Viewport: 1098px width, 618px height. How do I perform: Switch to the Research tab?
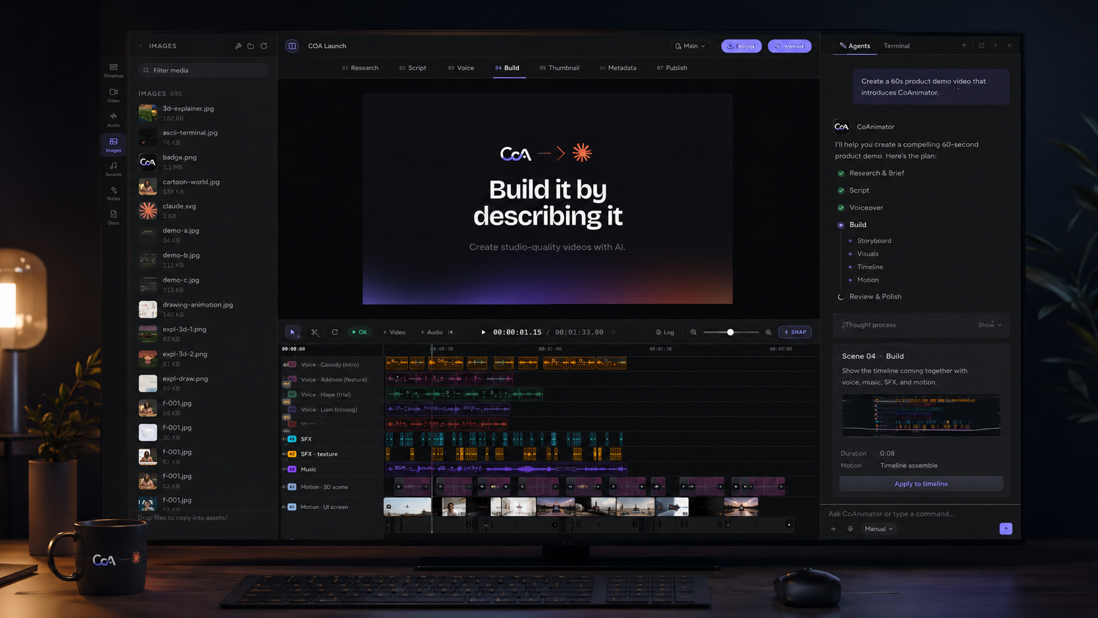pyautogui.click(x=360, y=68)
